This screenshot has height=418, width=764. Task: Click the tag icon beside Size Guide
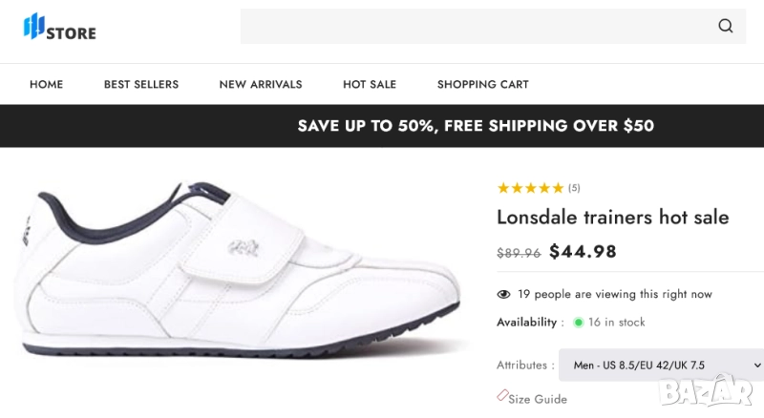click(x=502, y=395)
